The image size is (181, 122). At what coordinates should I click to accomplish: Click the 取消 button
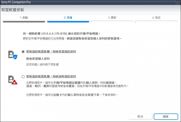[140, 116]
